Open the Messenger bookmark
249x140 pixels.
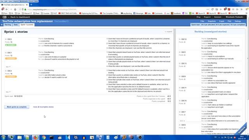tap(139, 13)
